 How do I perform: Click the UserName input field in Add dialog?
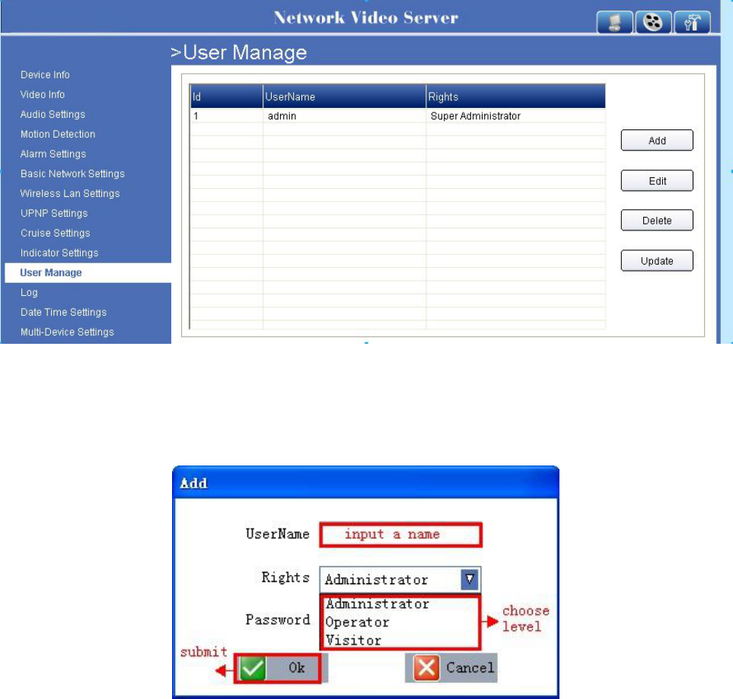click(400, 535)
